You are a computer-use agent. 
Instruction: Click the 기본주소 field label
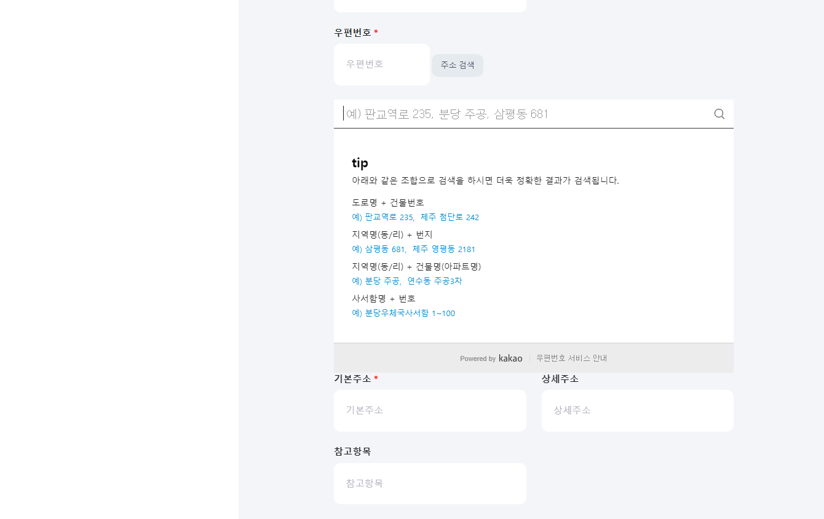tap(353, 379)
